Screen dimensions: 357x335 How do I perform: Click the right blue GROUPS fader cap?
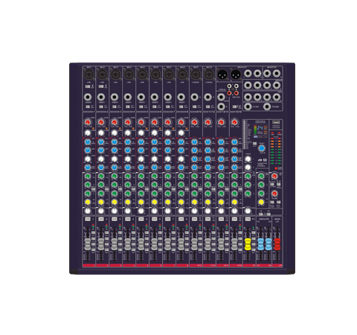268,244
